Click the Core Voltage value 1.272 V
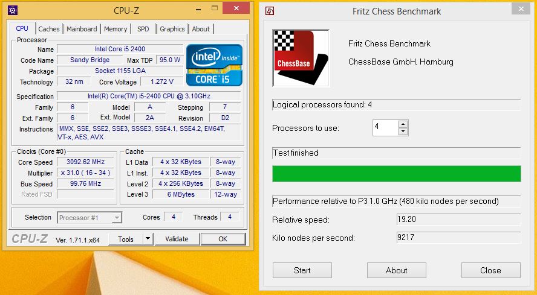537x295 pixels. [161, 81]
